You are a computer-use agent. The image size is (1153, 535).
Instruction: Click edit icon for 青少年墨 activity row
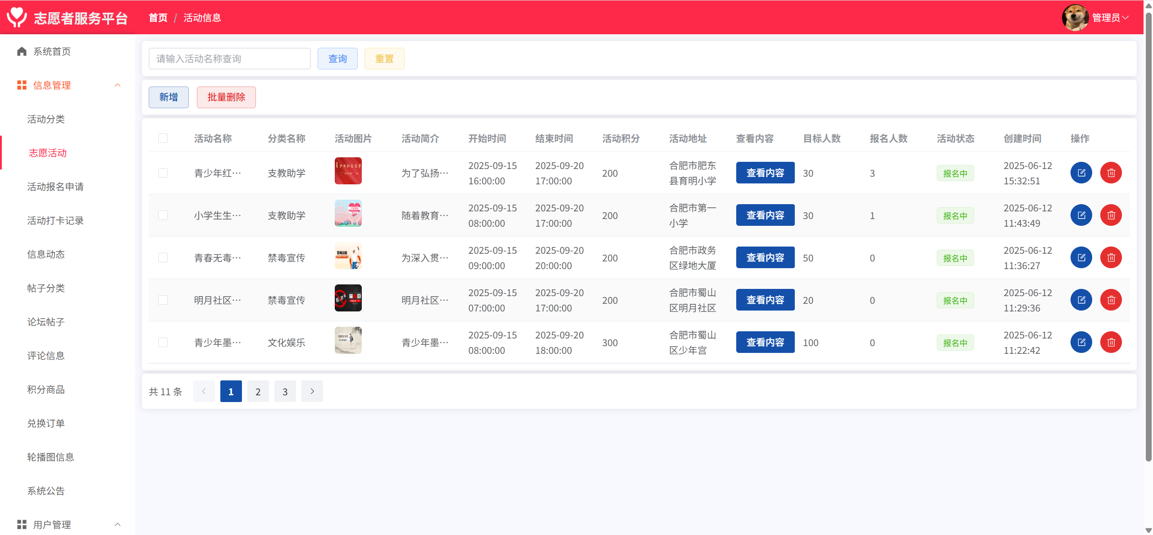click(1081, 342)
